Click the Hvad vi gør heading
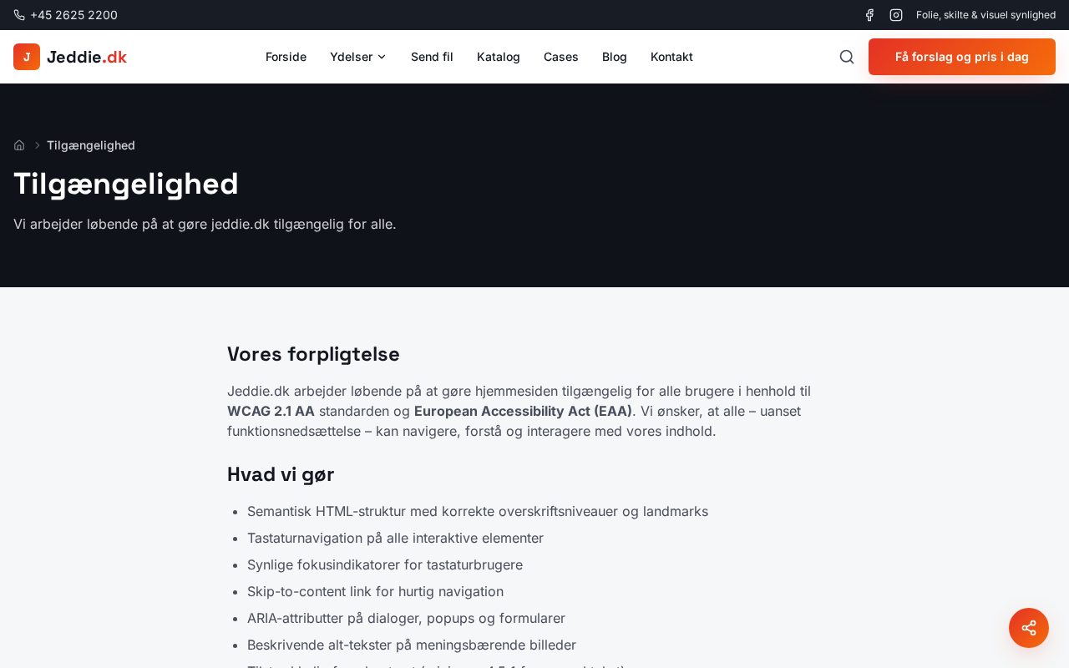 click(x=281, y=474)
